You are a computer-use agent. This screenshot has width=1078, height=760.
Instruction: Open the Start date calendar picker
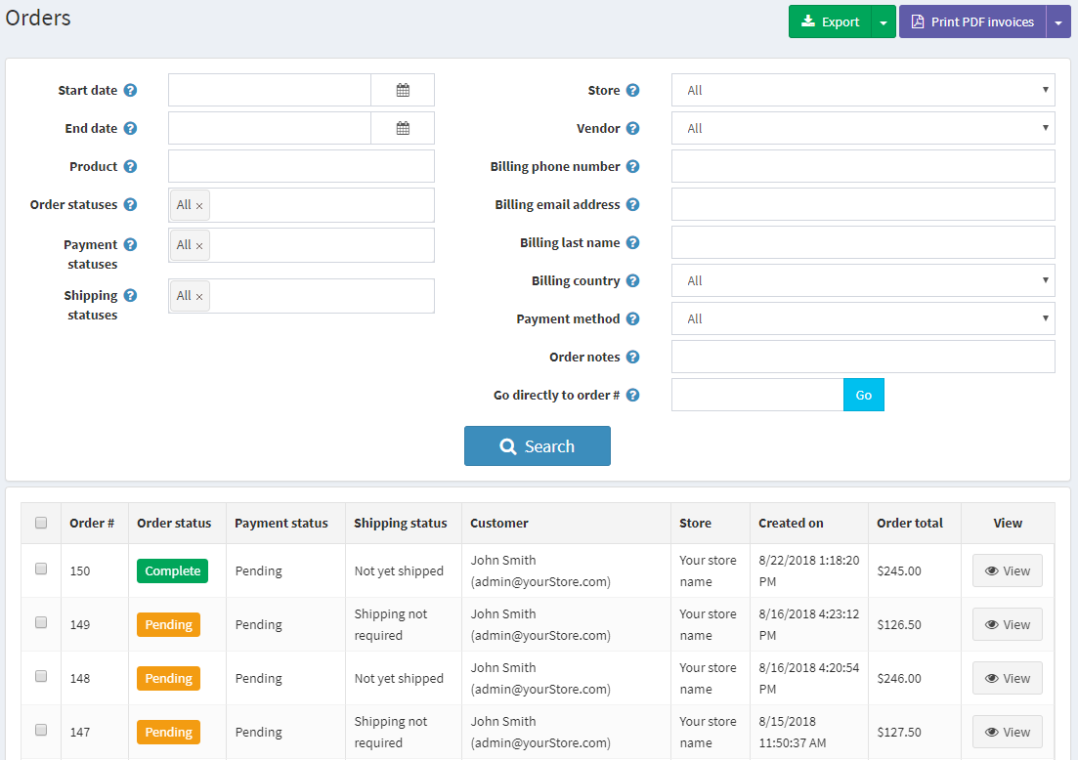pos(403,90)
